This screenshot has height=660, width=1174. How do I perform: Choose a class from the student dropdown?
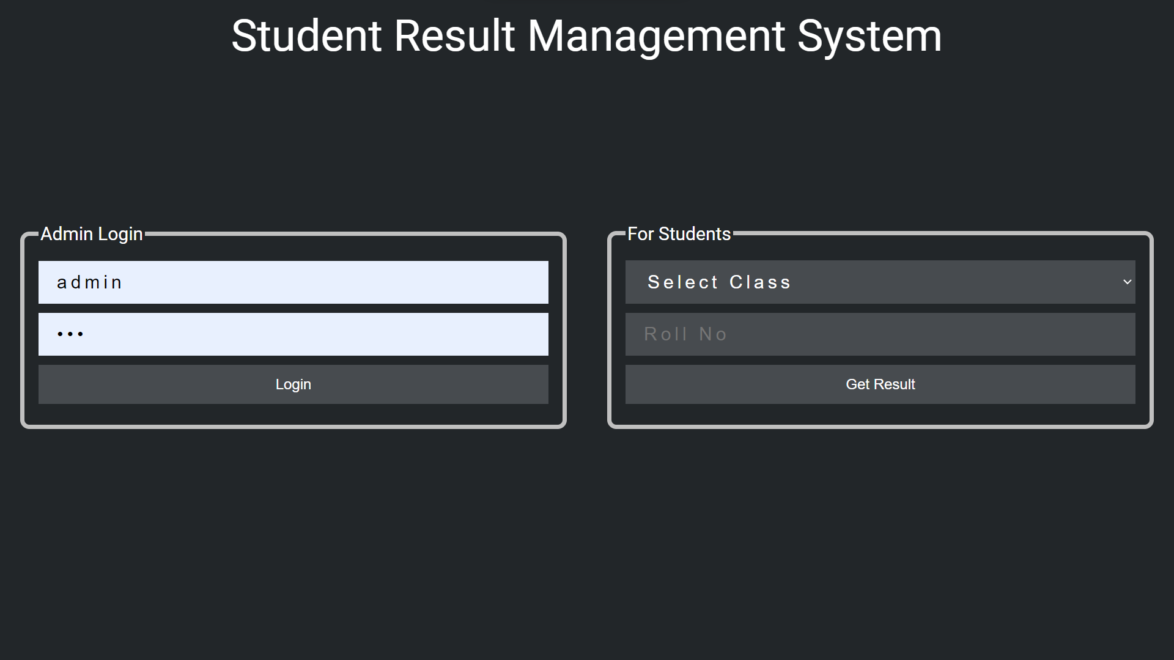tap(879, 282)
